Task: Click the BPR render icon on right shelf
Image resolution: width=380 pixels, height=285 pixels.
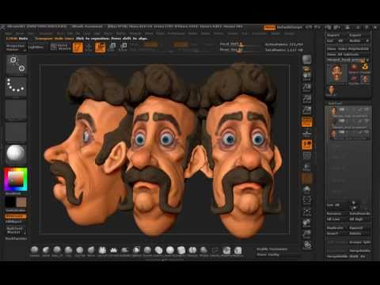Action: pyautogui.click(x=306, y=59)
